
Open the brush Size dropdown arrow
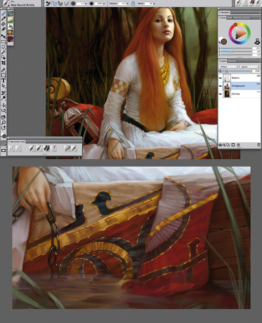tap(86, 3)
